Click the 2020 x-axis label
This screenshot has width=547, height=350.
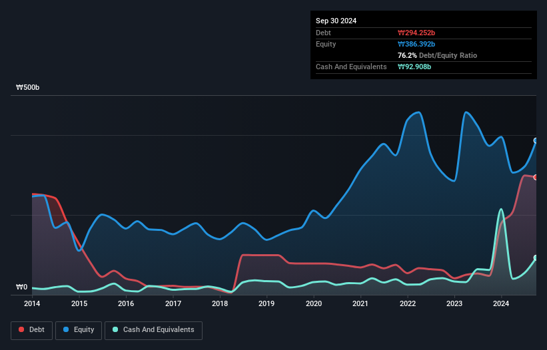(x=314, y=303)
